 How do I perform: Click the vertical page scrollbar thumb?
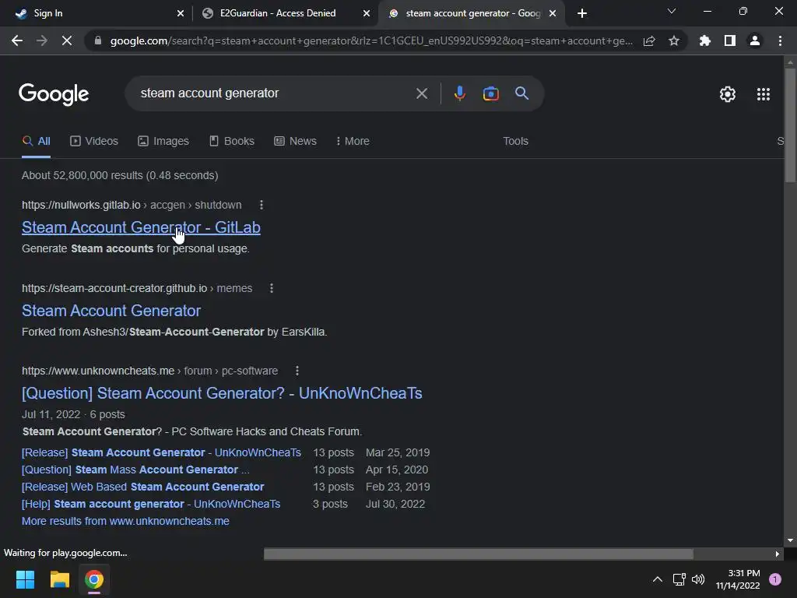point(790,125)
